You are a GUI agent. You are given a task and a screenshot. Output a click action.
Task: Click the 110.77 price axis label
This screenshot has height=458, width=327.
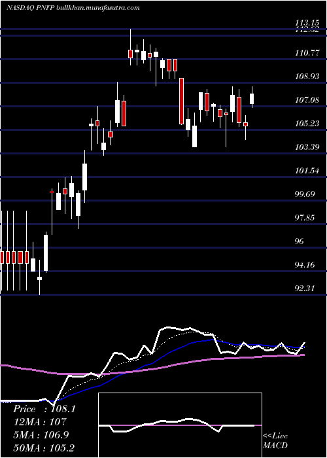tap(307, 53)
